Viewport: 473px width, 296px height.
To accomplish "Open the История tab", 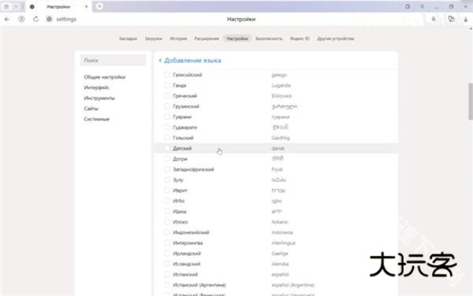I will [178, 39].
